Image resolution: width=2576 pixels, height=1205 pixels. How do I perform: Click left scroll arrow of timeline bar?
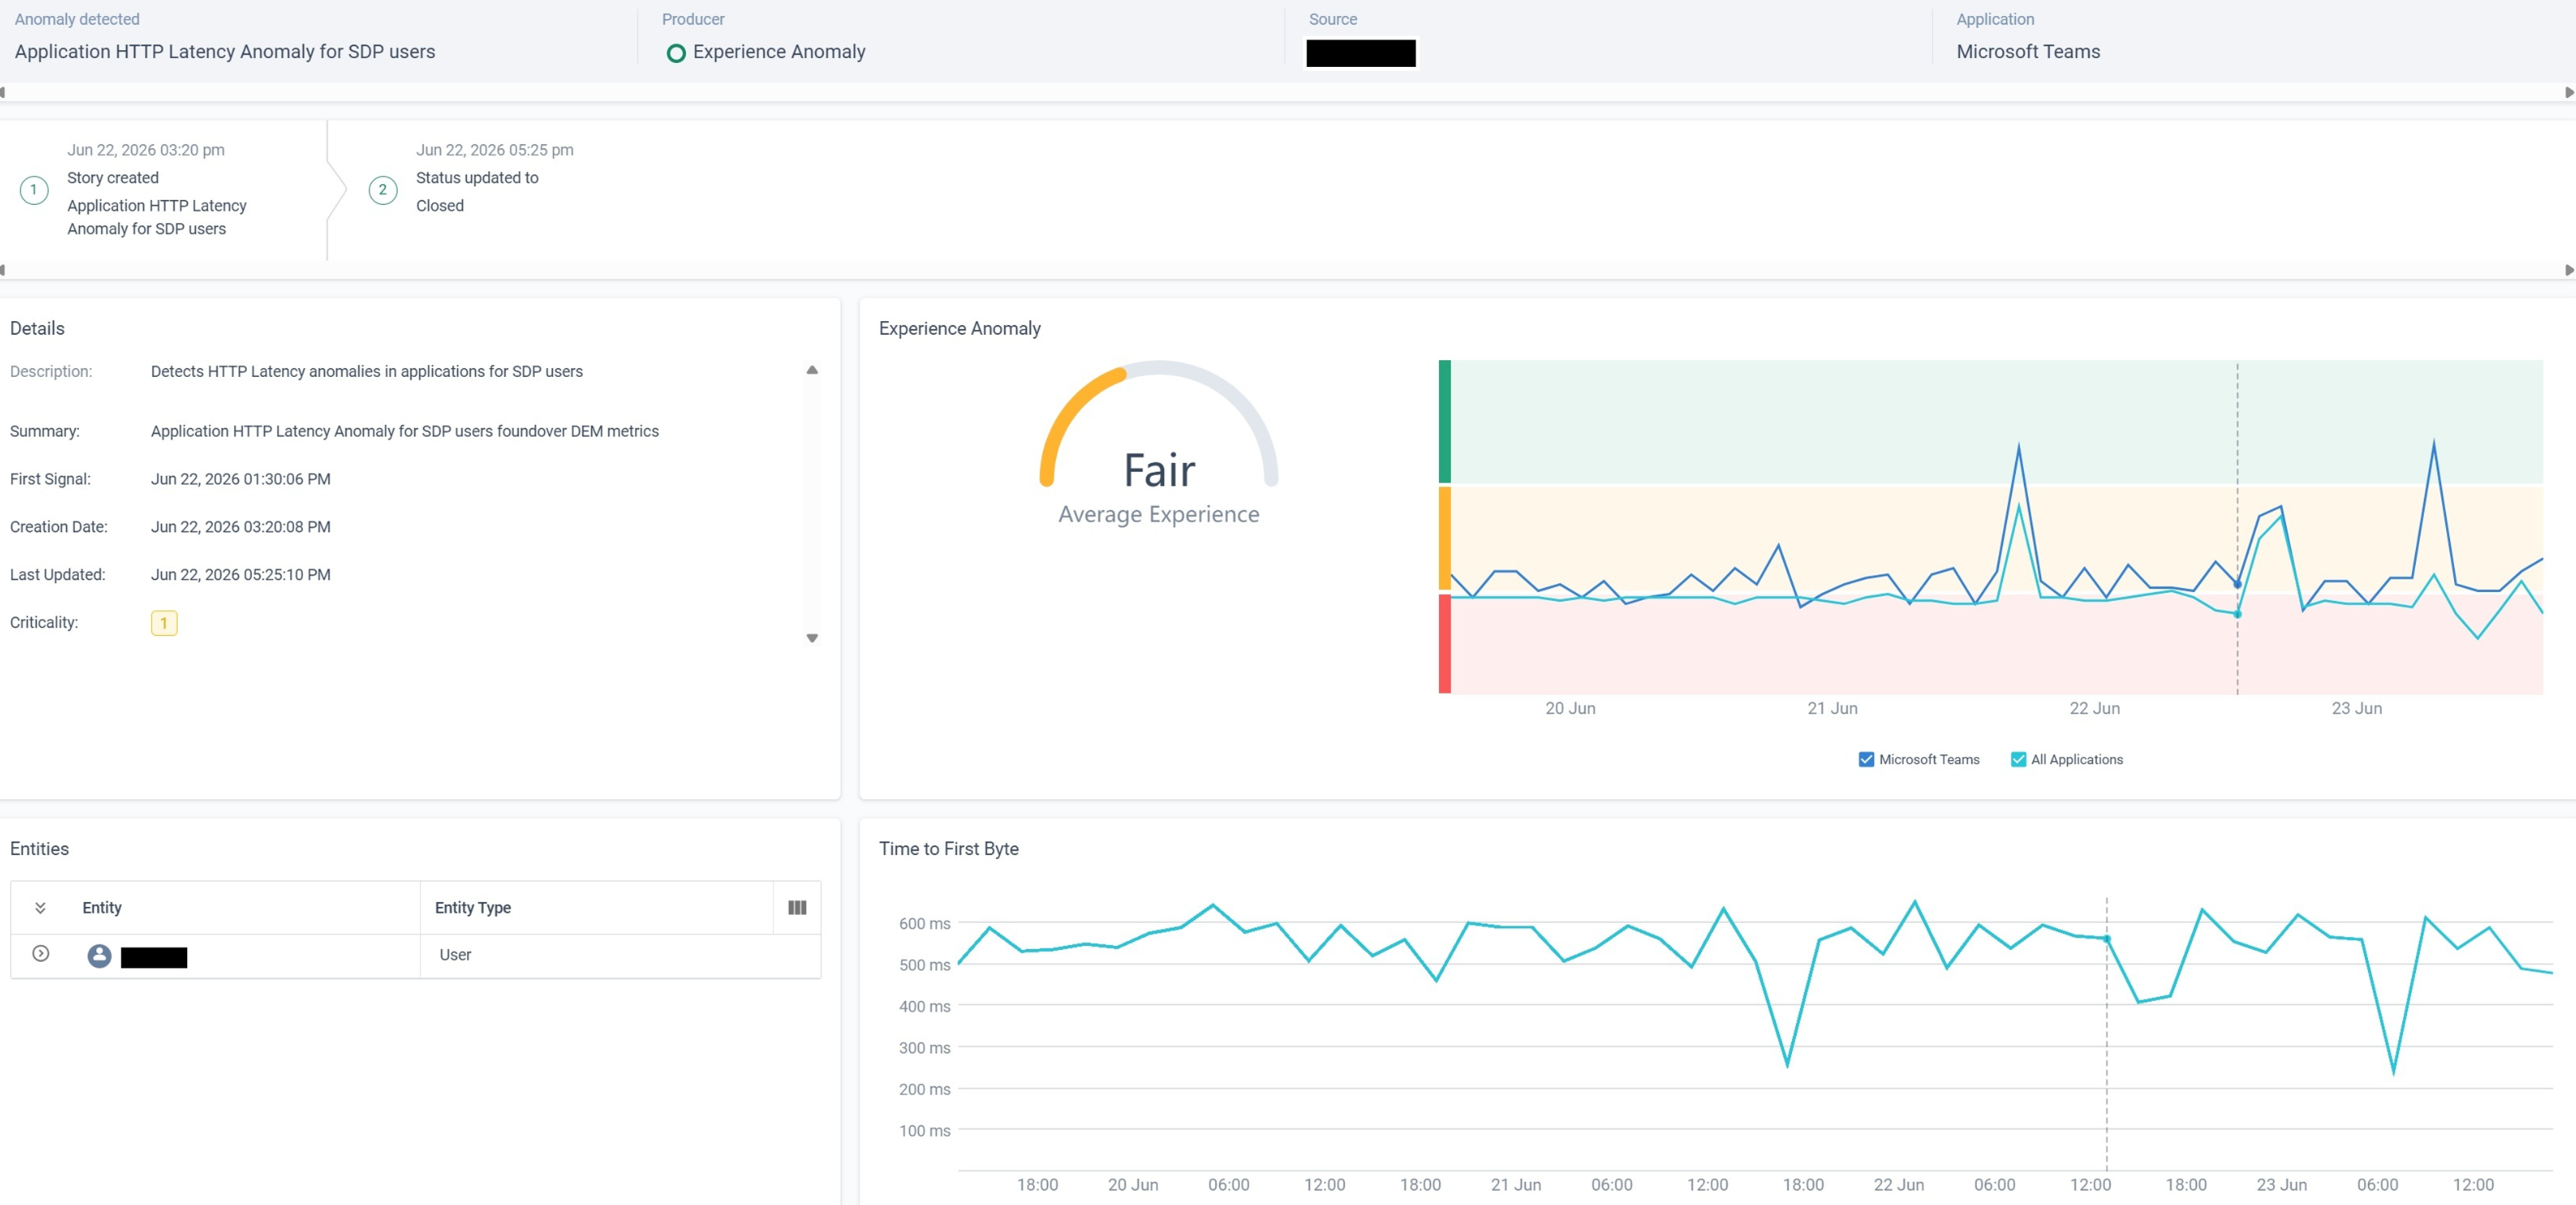[x=4, y=270]
